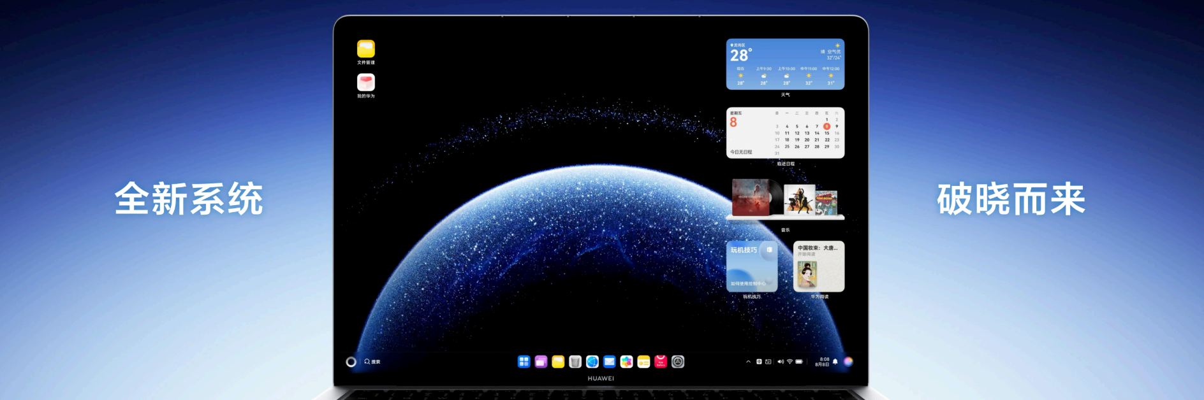Open the band silhouette album in music widget

click(800, 200)
